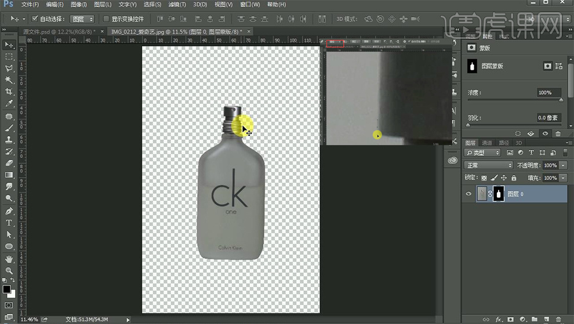Click the vector mask button in Properties
The width and height of the screenshot is (574, 324).
coord(559,66)
